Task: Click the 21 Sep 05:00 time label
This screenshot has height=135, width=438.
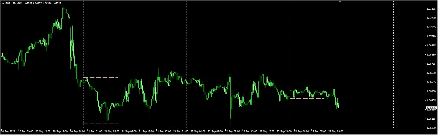Action: click(x=112, y=132)
